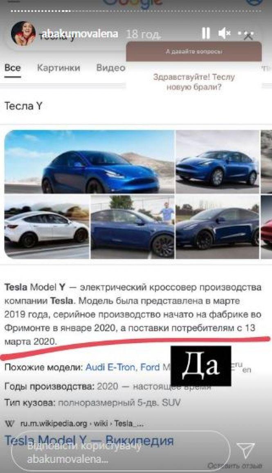Switch to Видео tab
The width and height of the screenshot is (272, 473).
pyautogui.click(x=111, y=68)
